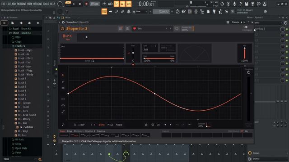Expand the Kicks folder

coord(18,144)
